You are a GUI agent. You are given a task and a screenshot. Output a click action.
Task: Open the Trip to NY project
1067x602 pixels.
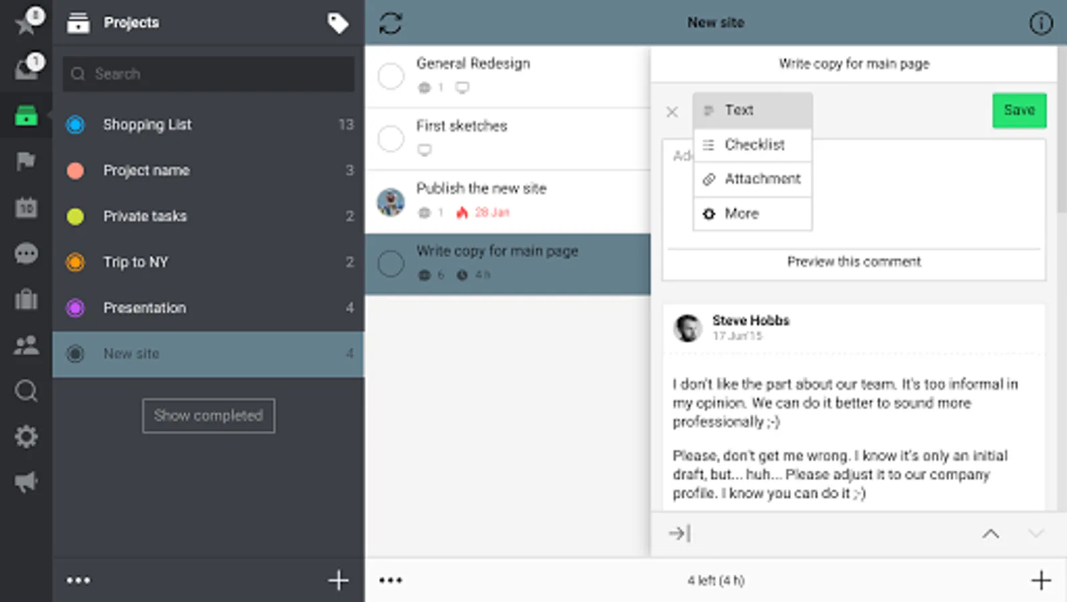coord(208,262)
